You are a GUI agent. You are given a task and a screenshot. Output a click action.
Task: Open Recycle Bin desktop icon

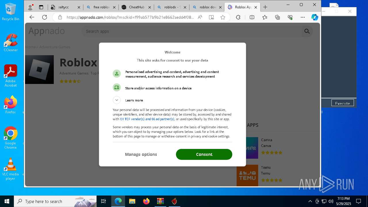pos(11,12)
